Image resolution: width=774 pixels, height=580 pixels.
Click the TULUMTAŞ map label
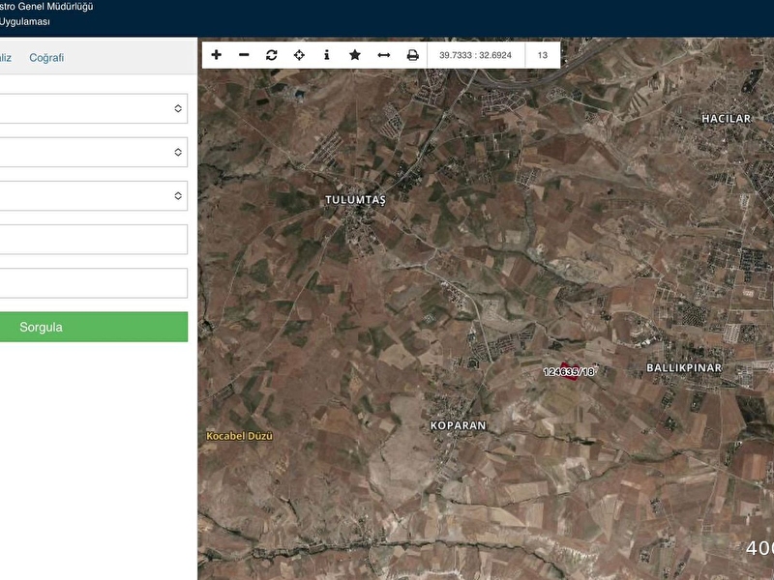(355, 200)
